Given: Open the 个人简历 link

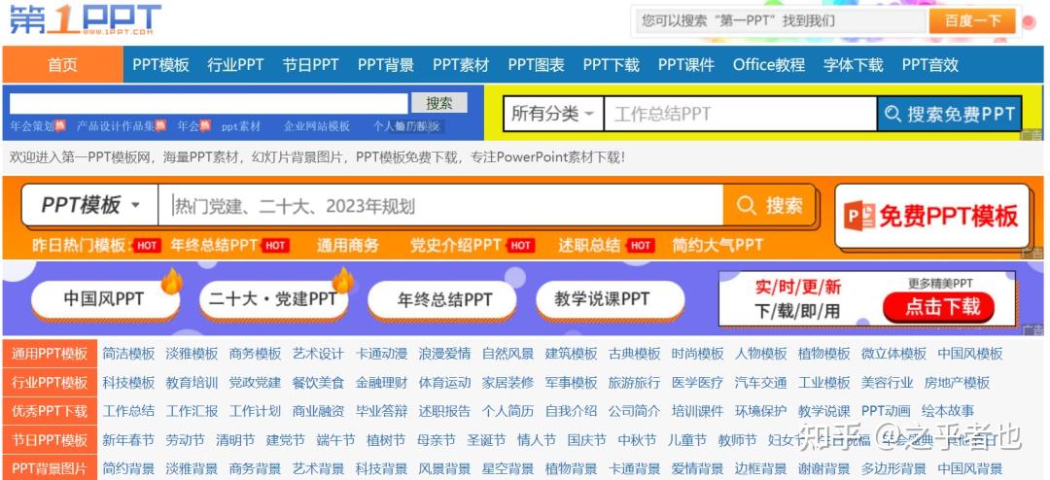Looking at the screenshot, I should [x=508, y=411].
